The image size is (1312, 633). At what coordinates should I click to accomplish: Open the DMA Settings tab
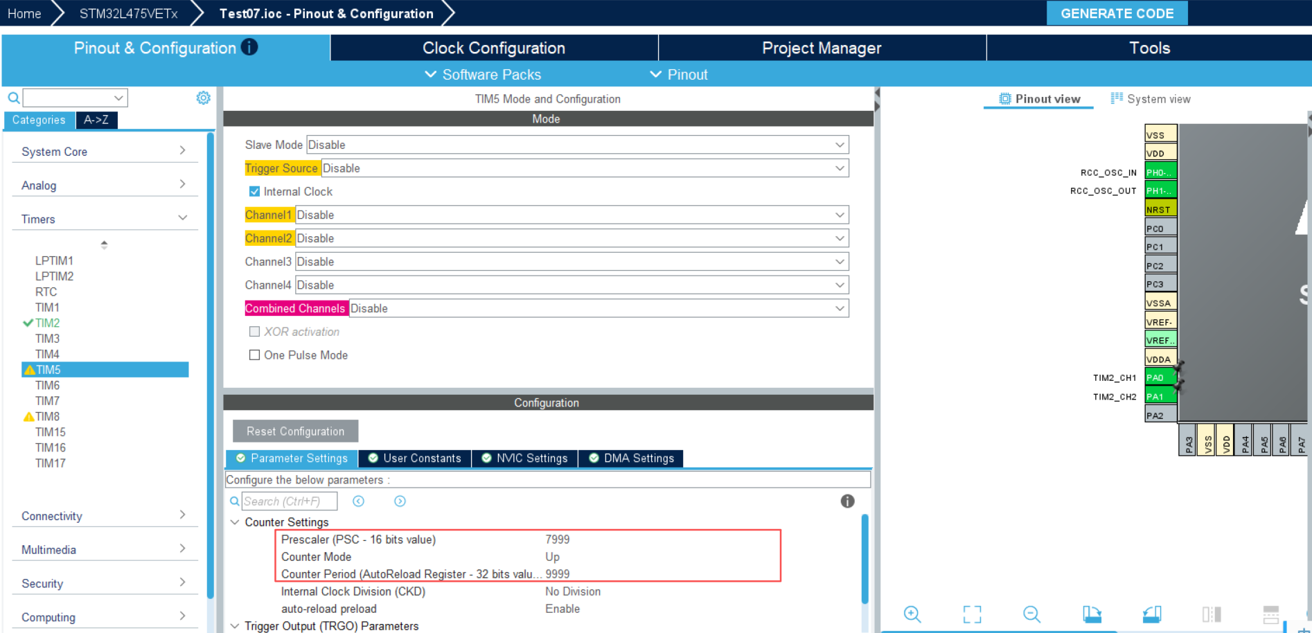click(x=631, y=458)
